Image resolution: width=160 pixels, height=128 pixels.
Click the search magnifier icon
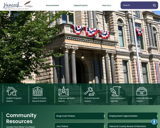pyautogui.click(x=154, y=5)
